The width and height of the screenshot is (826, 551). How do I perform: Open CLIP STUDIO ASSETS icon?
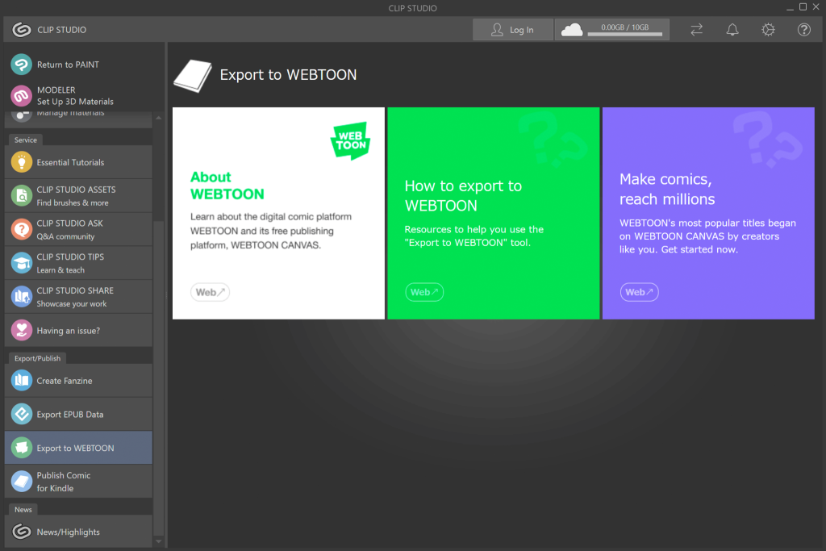click(22, 196)
